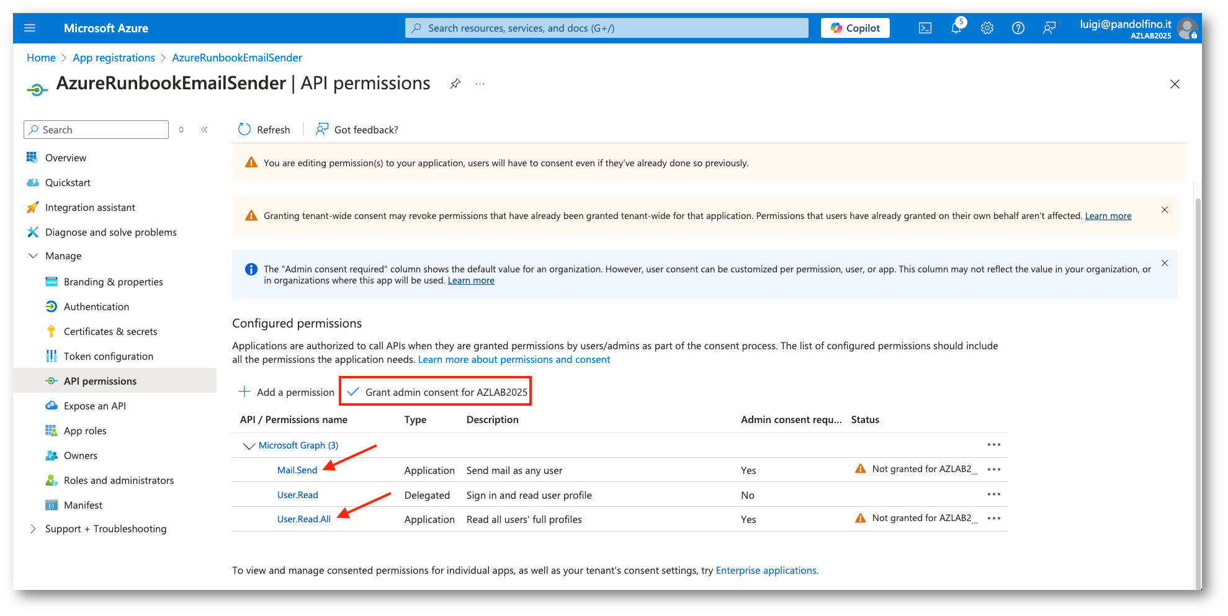Screen dimensions: 1228x616
Task: Click the sidebar expand/collapse all arrows
Action: (x=181, y=130)
